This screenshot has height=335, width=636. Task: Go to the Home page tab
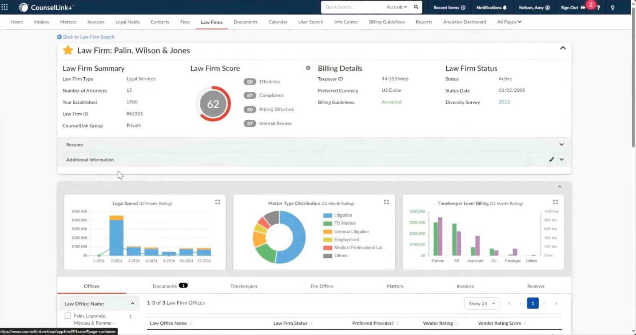point(16,22)
